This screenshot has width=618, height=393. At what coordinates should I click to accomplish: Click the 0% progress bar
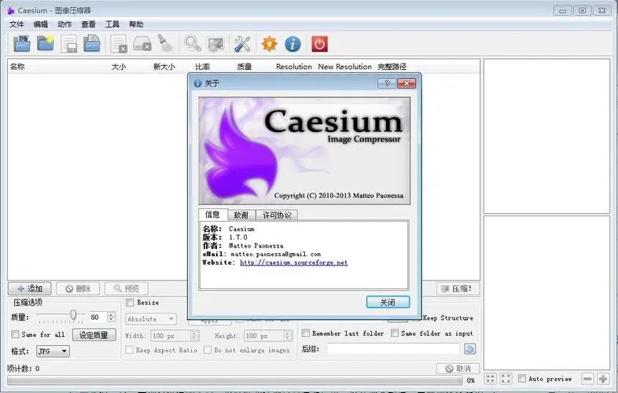[x=235, y=380]
